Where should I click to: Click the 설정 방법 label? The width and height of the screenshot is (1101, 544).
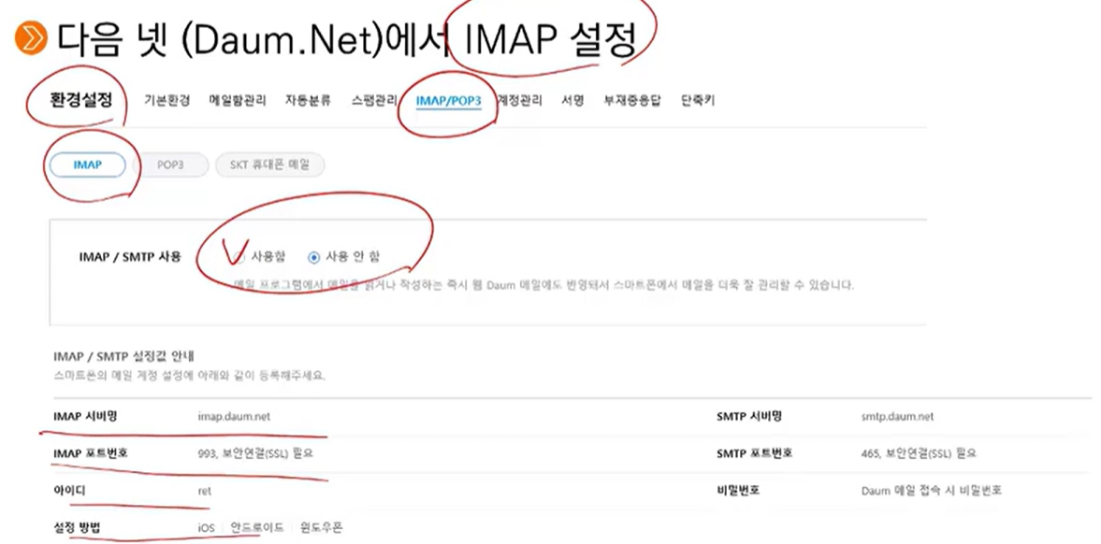(77, 527)
